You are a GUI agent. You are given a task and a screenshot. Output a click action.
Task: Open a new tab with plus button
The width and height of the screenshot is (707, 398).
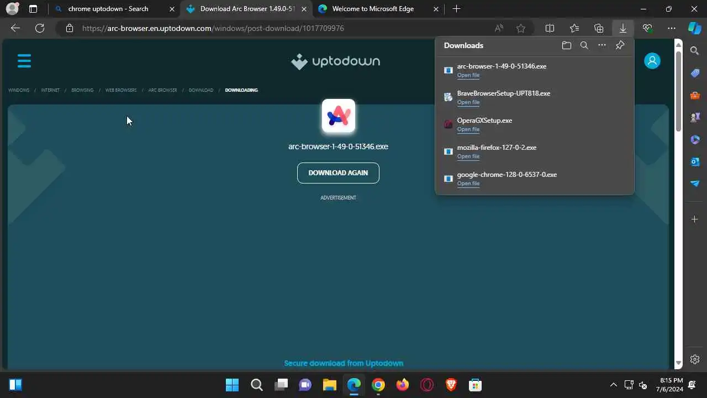pyautogui.click(x=456, y=9)
